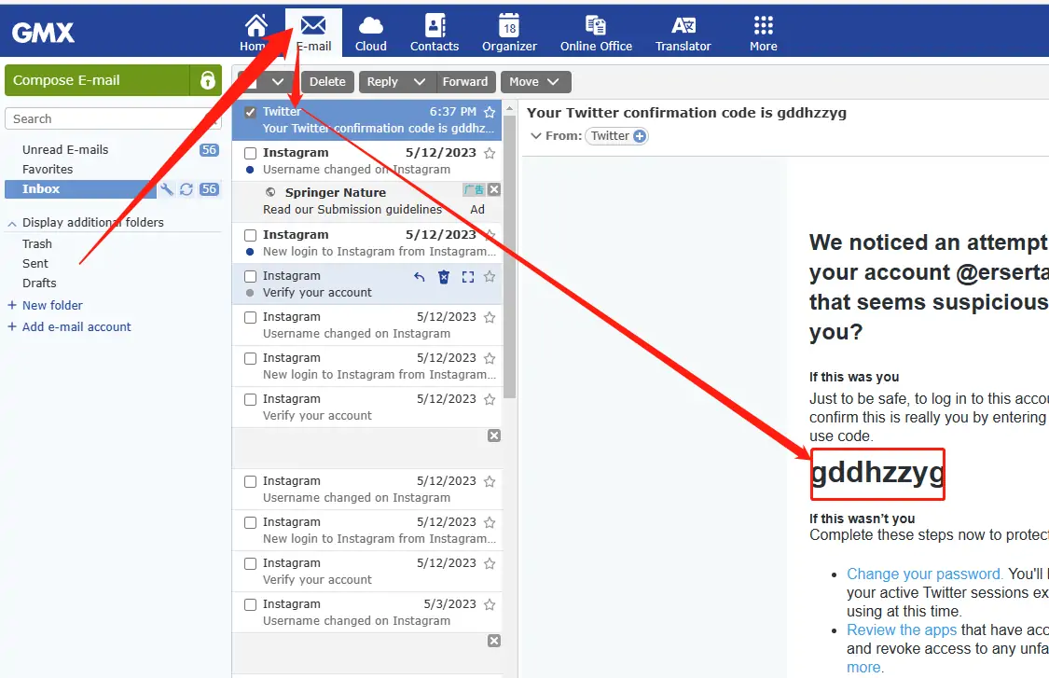Screen dimensions: 1049x678
Task: Show Unread E-mails
Action: pos(65,150)
